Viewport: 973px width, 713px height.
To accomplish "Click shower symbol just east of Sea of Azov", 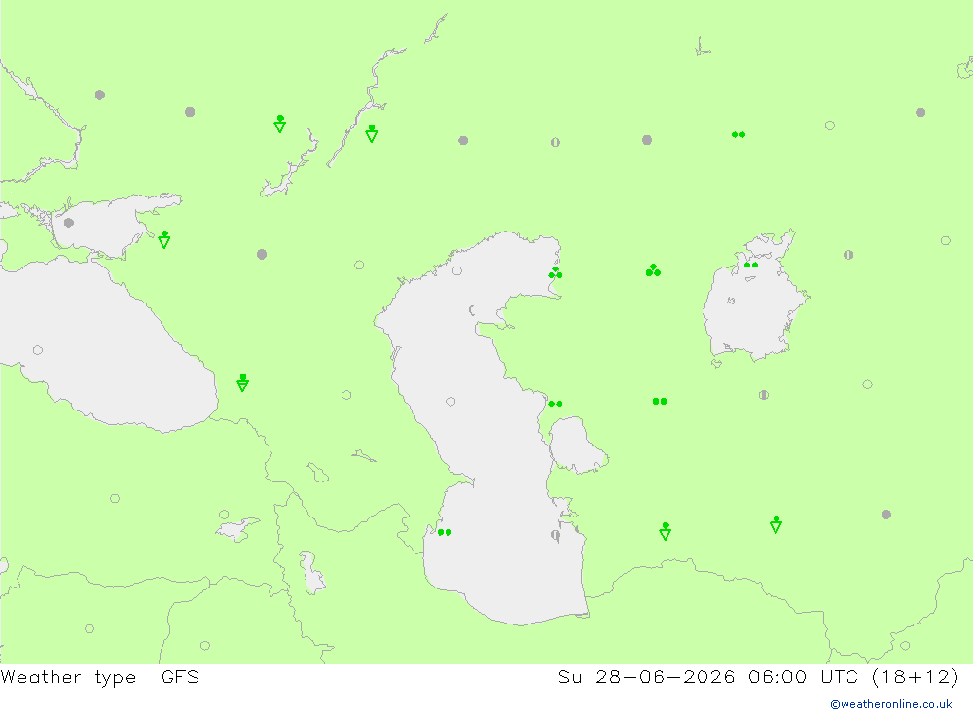I will [x=163, y=239].
